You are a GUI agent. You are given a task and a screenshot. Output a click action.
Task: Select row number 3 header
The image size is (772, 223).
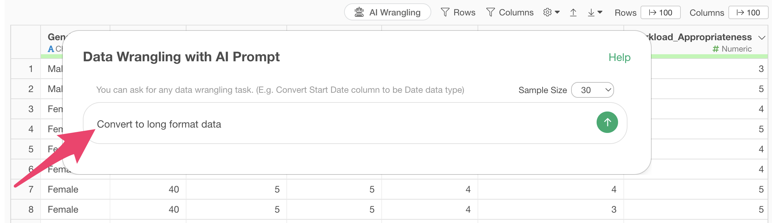[31, 109]
